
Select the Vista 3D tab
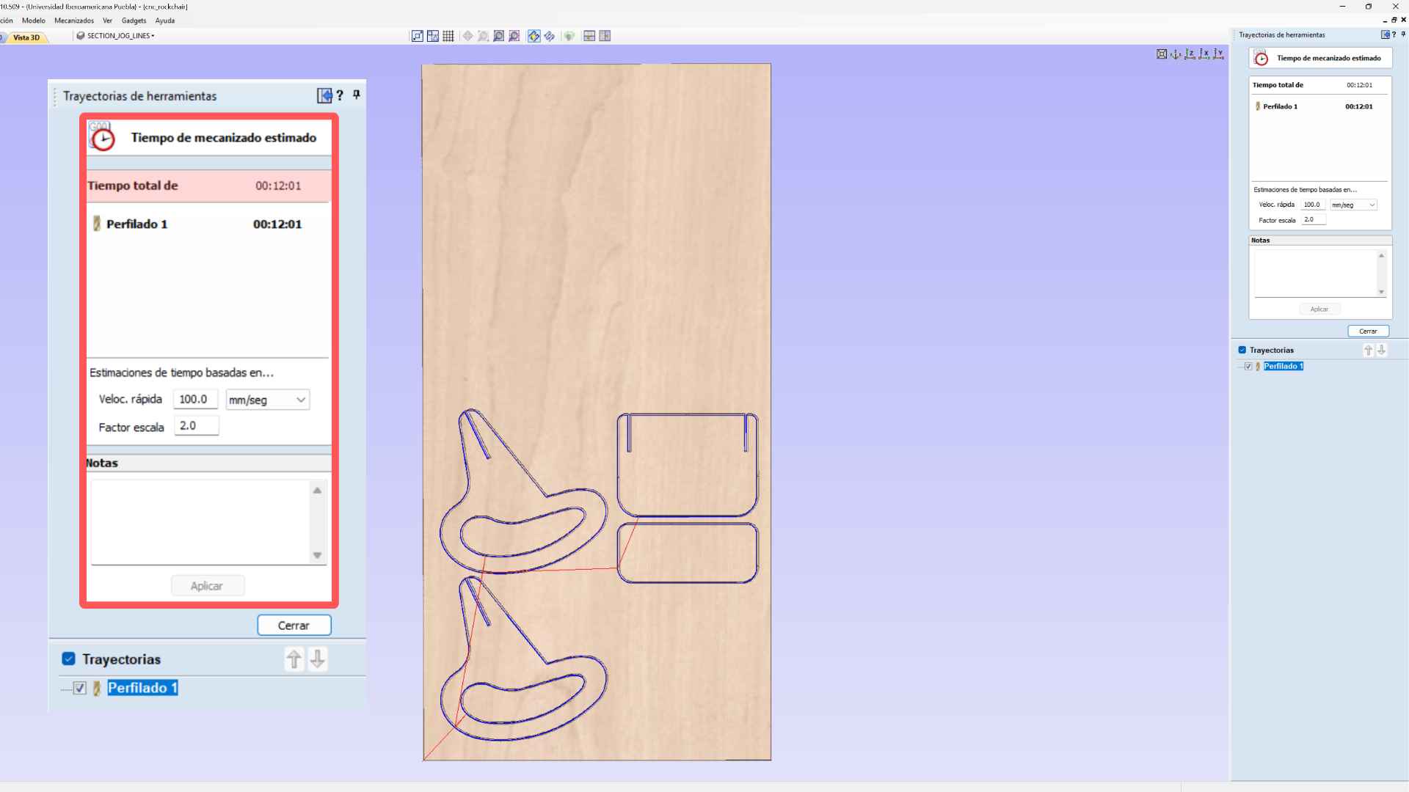[x=26, y=37]
